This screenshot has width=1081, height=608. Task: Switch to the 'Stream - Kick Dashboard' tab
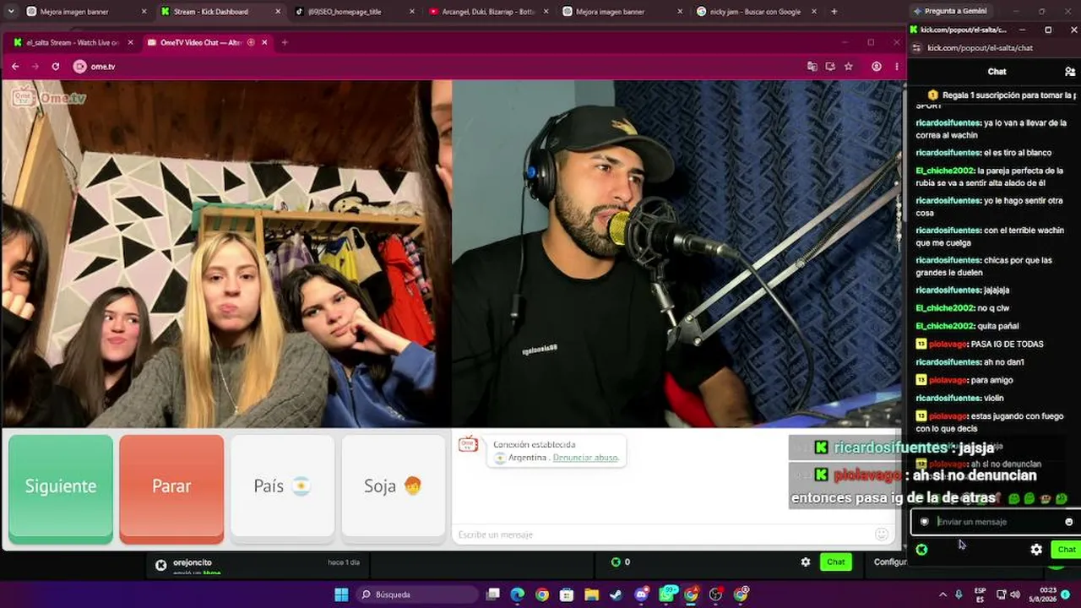(x=220, y=12)
